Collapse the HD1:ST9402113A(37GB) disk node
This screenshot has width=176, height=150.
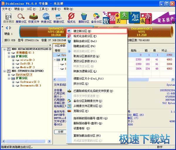[4, 71]
